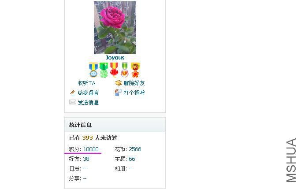Screen dimensions: 301x189
Task: Click the green clover medal
Action: click(104, 70)
